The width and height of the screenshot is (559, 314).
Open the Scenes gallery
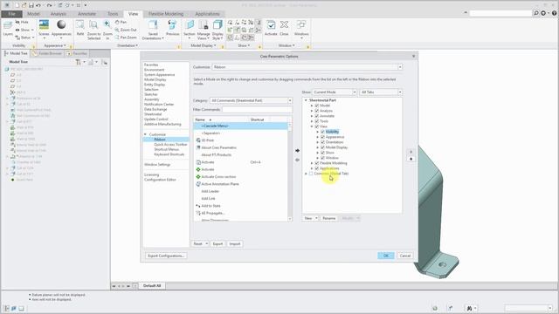[44, 28]
